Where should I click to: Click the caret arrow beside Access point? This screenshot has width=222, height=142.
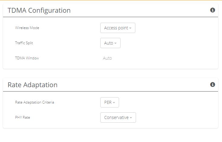click(x=130, y=28)
